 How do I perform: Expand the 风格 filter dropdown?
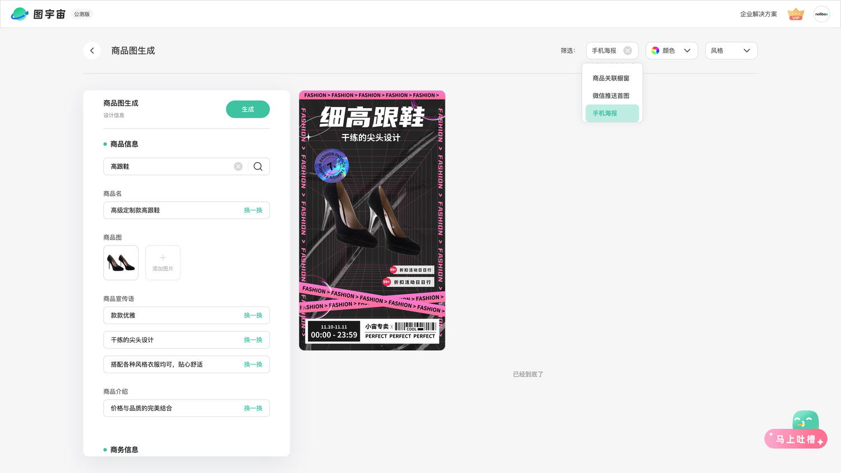tap(731, 50)
